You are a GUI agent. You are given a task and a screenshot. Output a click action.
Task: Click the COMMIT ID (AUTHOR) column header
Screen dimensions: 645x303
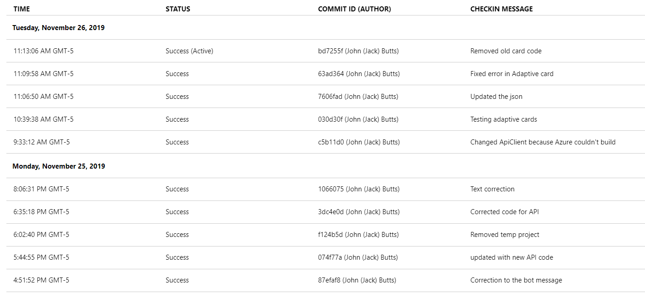[354, 9]
